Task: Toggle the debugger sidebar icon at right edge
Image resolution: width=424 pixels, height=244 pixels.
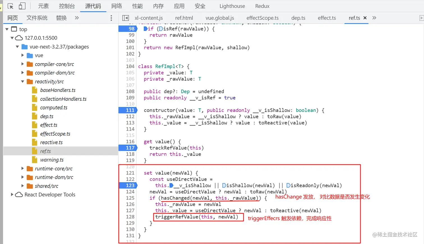Action: pyautogui.click(x=421, y=18)
